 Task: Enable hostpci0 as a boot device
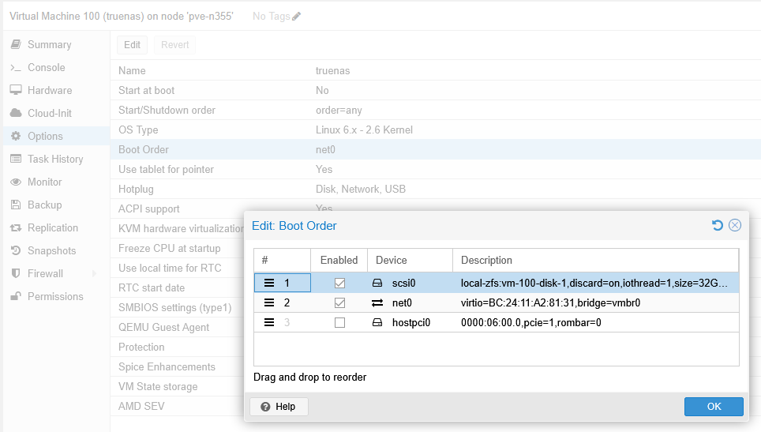[x=339, y=322]
